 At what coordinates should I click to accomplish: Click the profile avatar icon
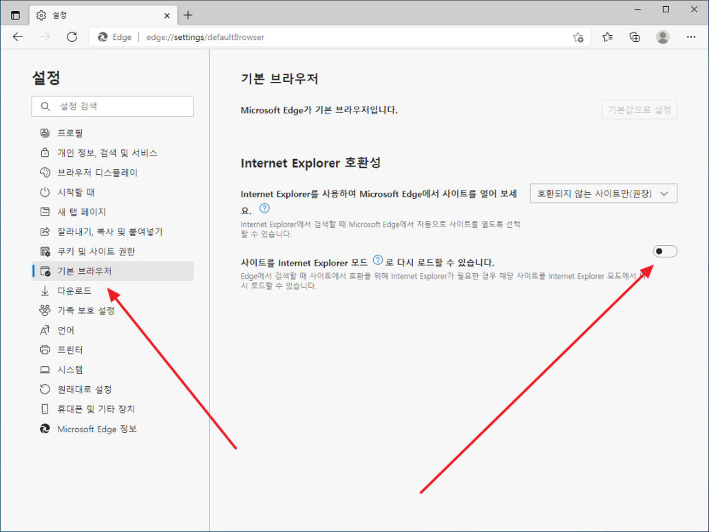click(662, 37)
